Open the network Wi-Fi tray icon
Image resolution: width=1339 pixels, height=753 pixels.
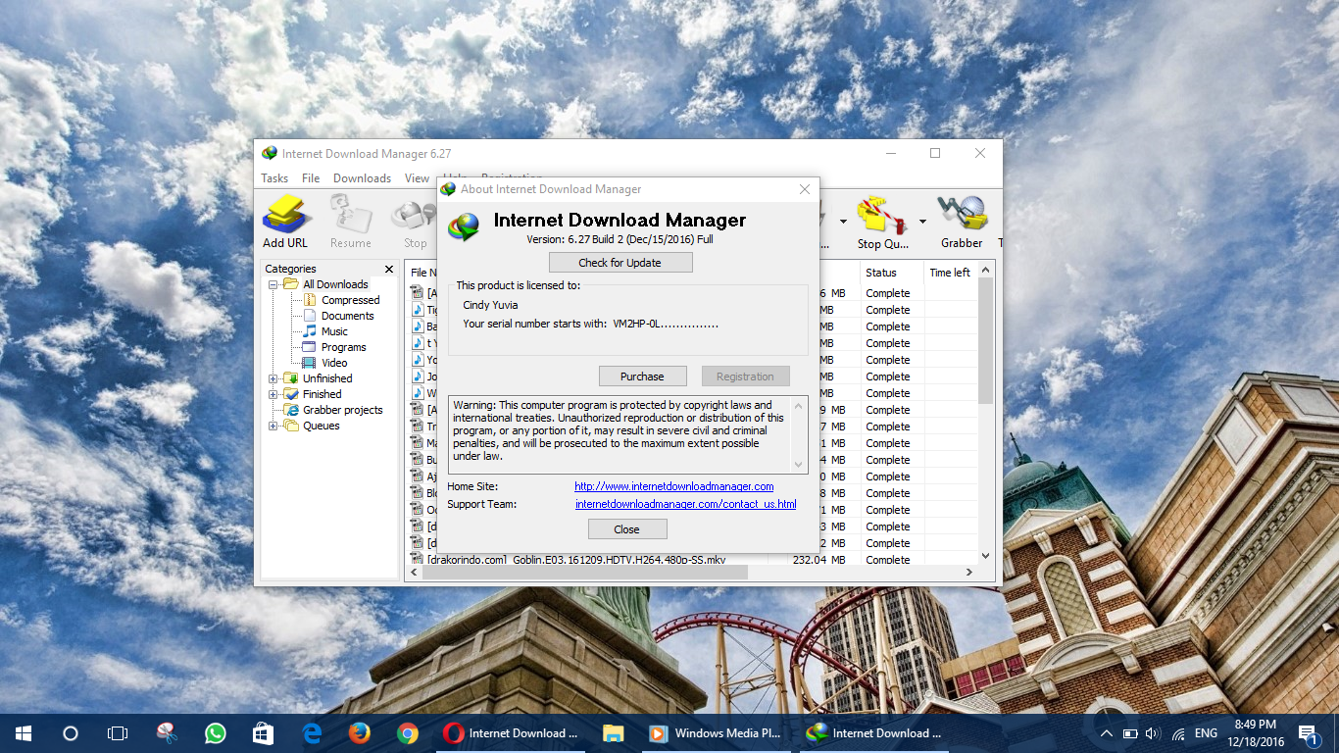pyautogui.click(x=1177, y=733)
